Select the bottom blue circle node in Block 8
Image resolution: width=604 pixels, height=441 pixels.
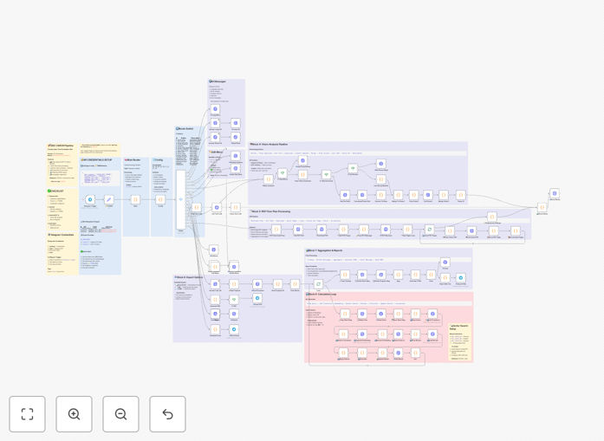click(234, 329)
